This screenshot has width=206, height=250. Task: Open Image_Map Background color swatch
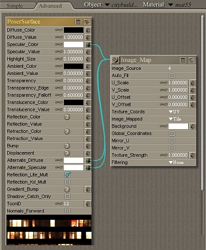click(178, 127)
